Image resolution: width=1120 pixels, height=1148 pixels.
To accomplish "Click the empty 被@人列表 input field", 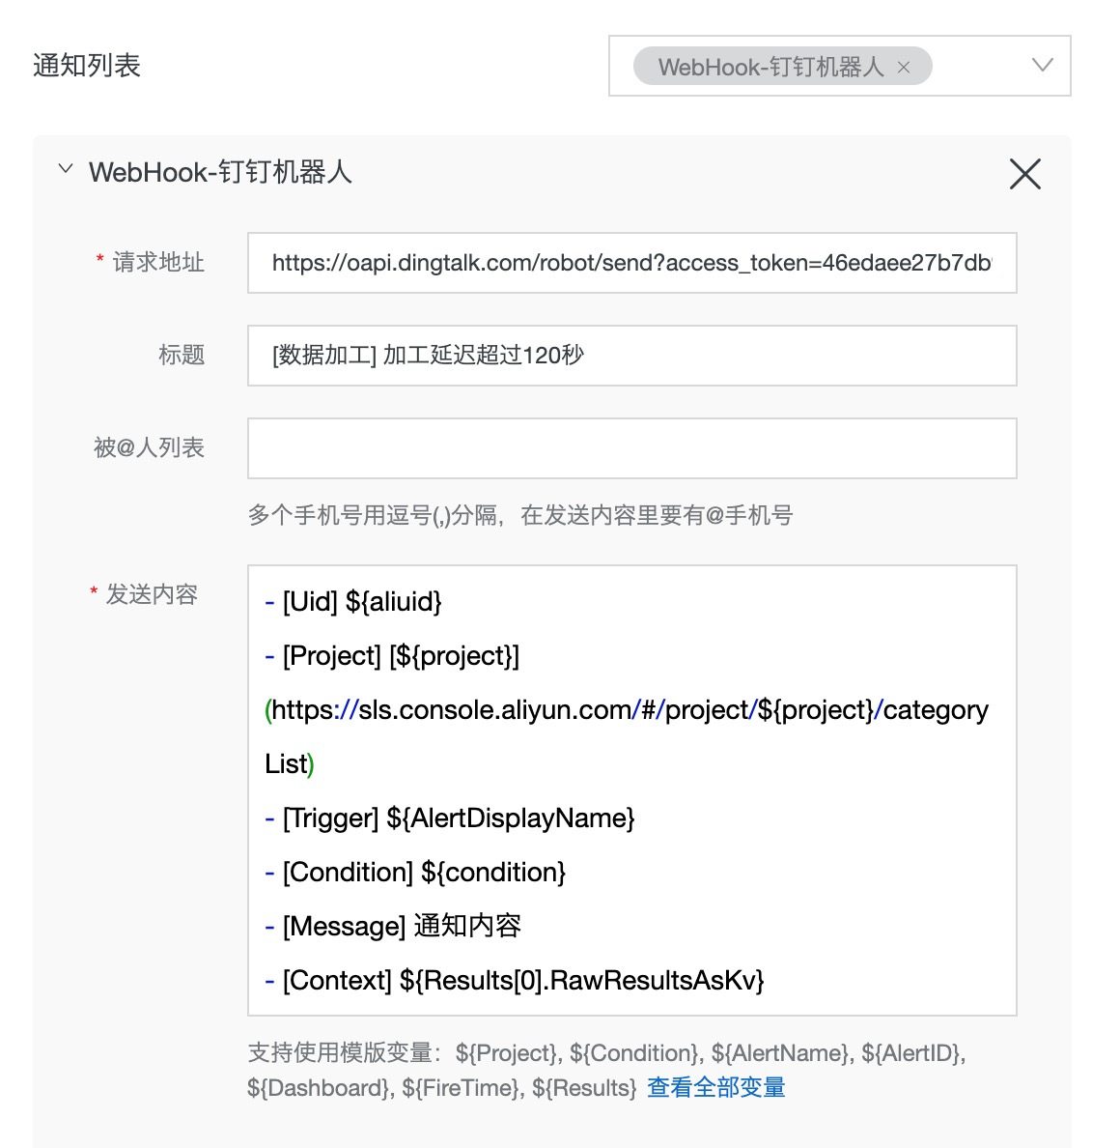I will pos(632,448).
